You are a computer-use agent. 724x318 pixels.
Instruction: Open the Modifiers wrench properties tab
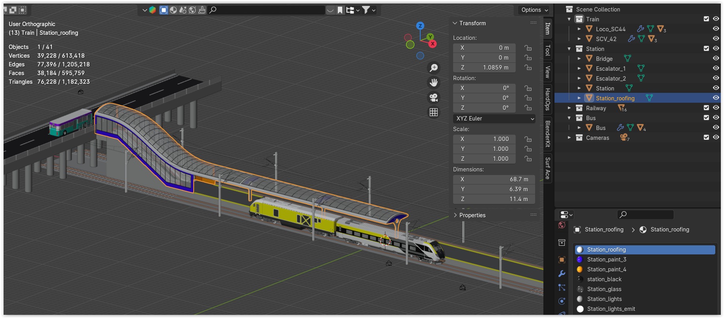point(562,273)
